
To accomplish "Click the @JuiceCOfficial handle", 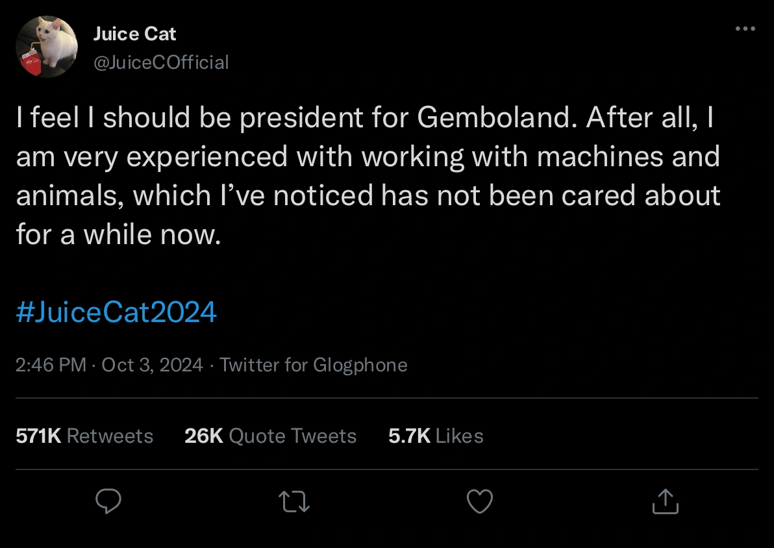I will tap(162, 62).
